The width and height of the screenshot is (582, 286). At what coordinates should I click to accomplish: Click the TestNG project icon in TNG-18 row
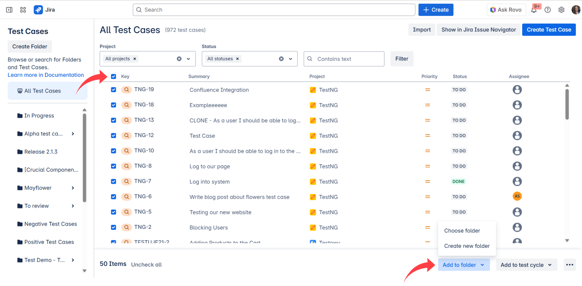click(313, 105)
